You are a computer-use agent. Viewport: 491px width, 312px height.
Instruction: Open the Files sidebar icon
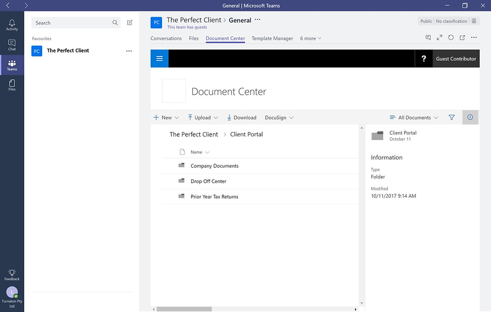[x=12, y=85]
